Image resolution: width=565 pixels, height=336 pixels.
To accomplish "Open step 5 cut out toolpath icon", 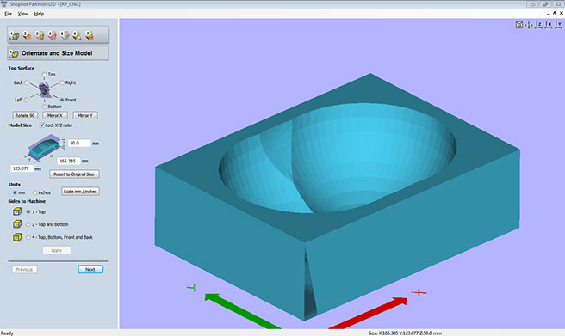I will (x=65, y=35).
